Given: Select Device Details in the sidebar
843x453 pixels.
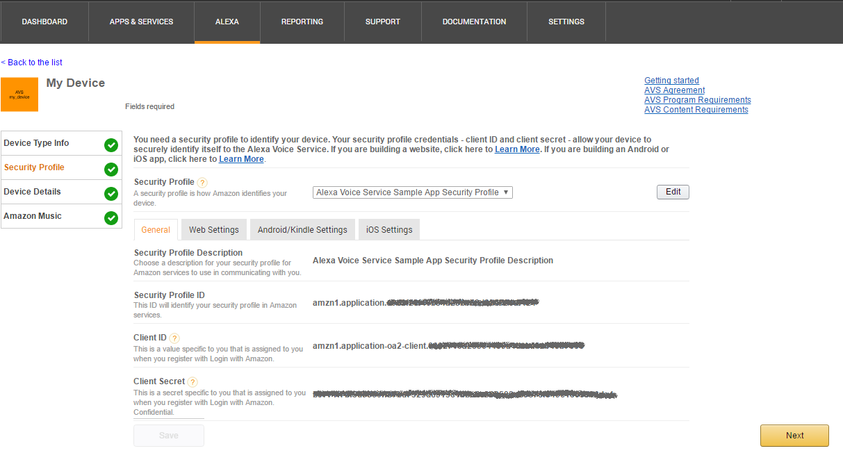Looking at the screenshot, I should coord(61,192).
